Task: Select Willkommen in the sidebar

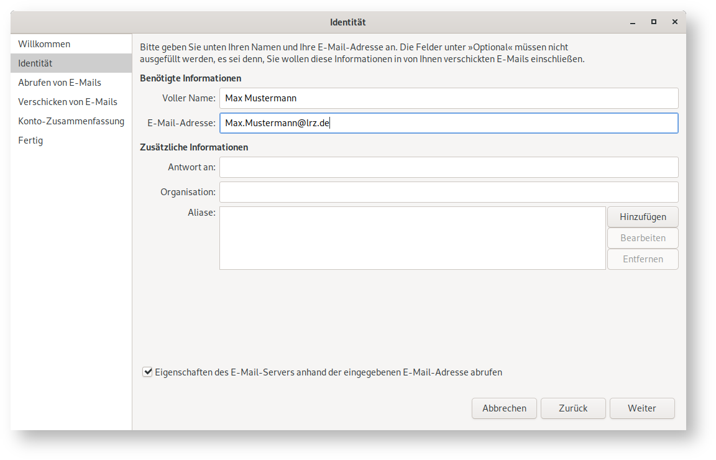Action: [44, 44]
